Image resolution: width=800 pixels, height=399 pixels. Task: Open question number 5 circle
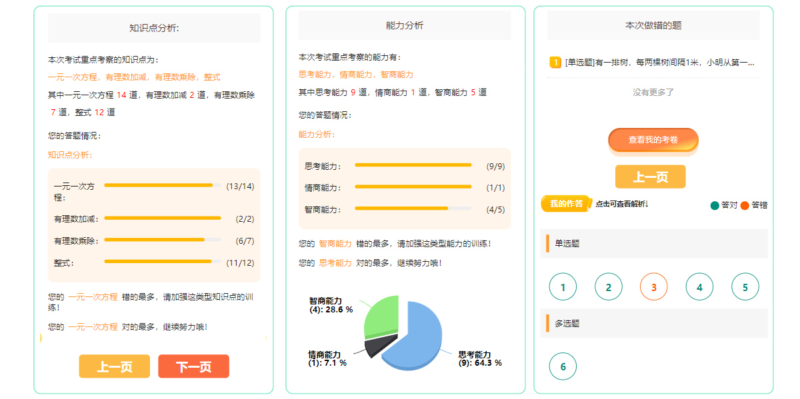click(745, 287)
